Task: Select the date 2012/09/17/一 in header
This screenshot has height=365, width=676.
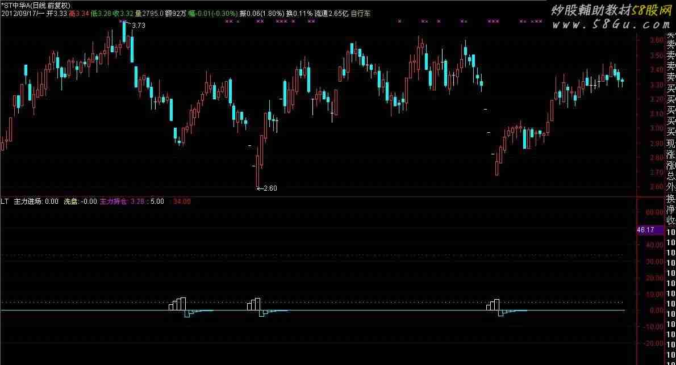Action: (22, 14)
